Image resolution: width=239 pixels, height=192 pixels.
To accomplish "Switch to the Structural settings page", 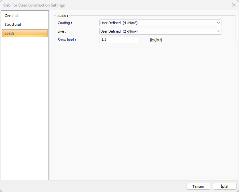I will pos(13,24).
